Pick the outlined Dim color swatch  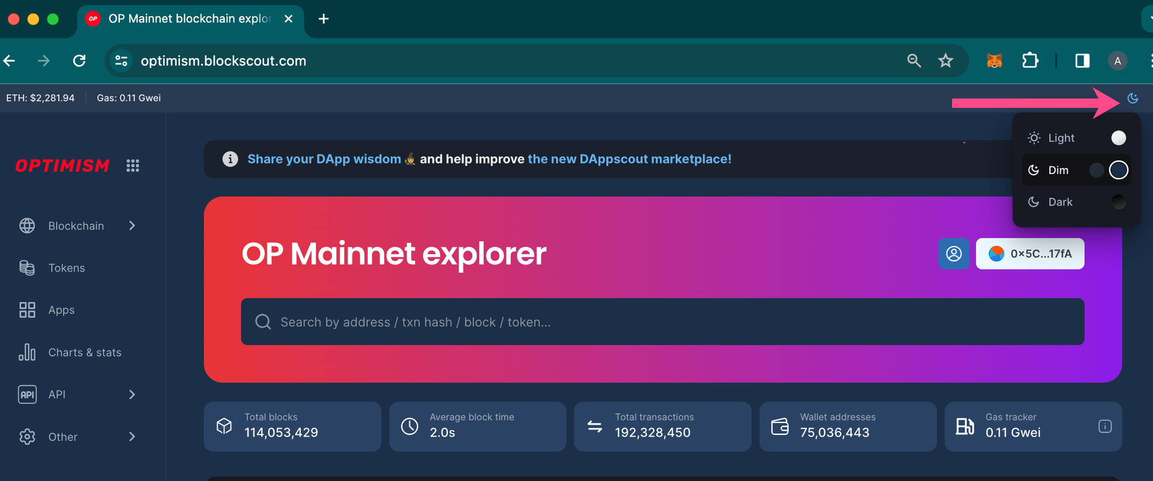[x=1118, y=170]
